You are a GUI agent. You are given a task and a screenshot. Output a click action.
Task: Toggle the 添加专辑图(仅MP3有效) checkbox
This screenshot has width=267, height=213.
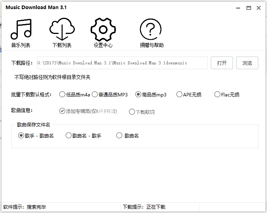[62, 111]
